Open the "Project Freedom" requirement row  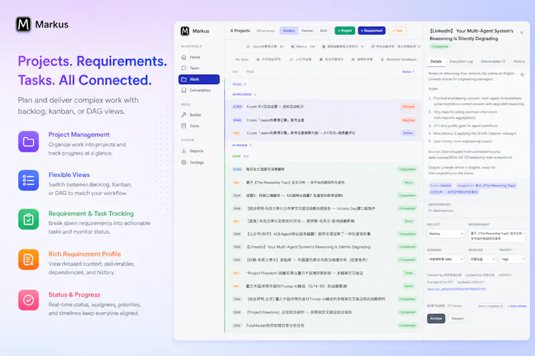pyautogui.click(x=323, y=273)
